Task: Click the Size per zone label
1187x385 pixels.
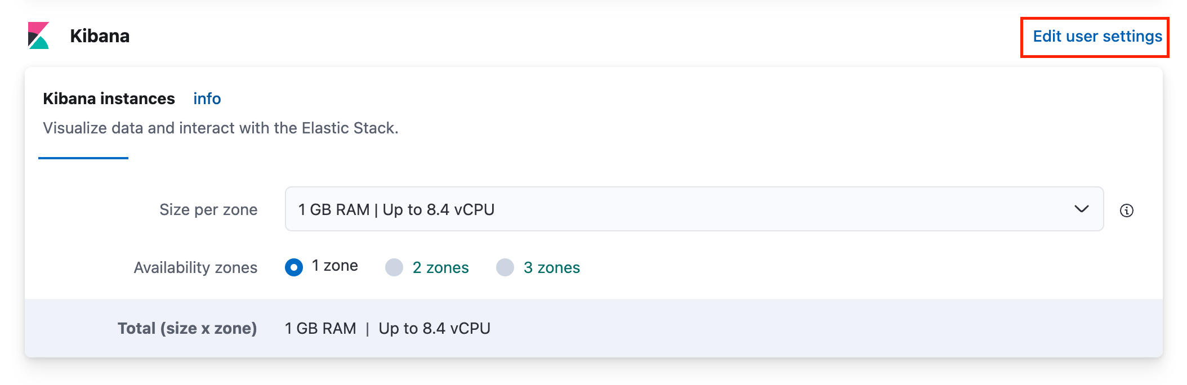Action: pyautogui.click(x=208, y=209)
